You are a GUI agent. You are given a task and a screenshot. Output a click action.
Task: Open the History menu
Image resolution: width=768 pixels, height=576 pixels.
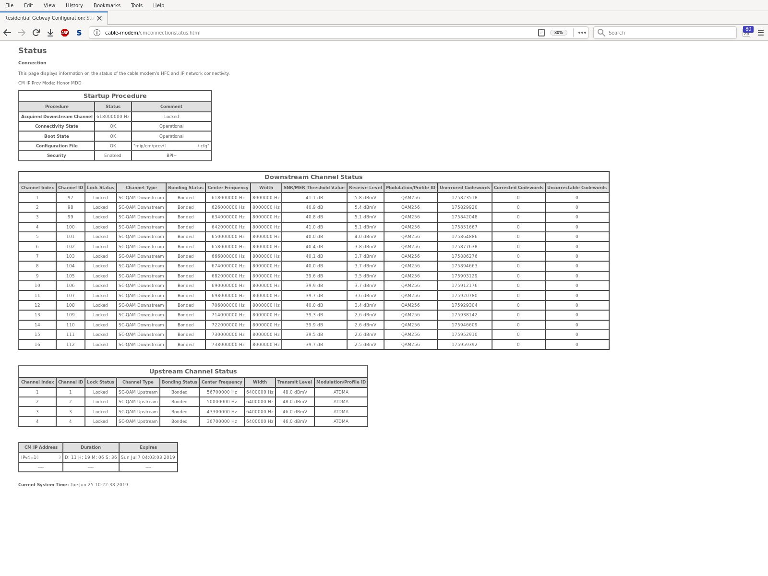click(74, 5)
